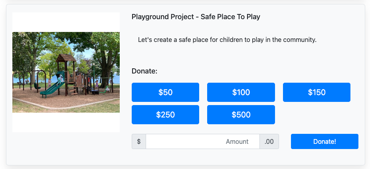
Task: Focus the Amount input field
Action: coord(202,141)
